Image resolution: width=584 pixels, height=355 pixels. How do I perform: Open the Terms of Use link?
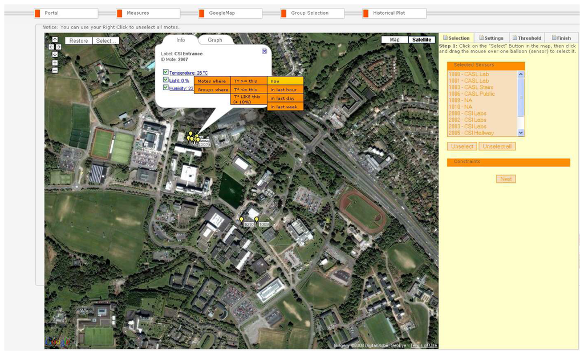pyautogui.click(x=424, y=346)
